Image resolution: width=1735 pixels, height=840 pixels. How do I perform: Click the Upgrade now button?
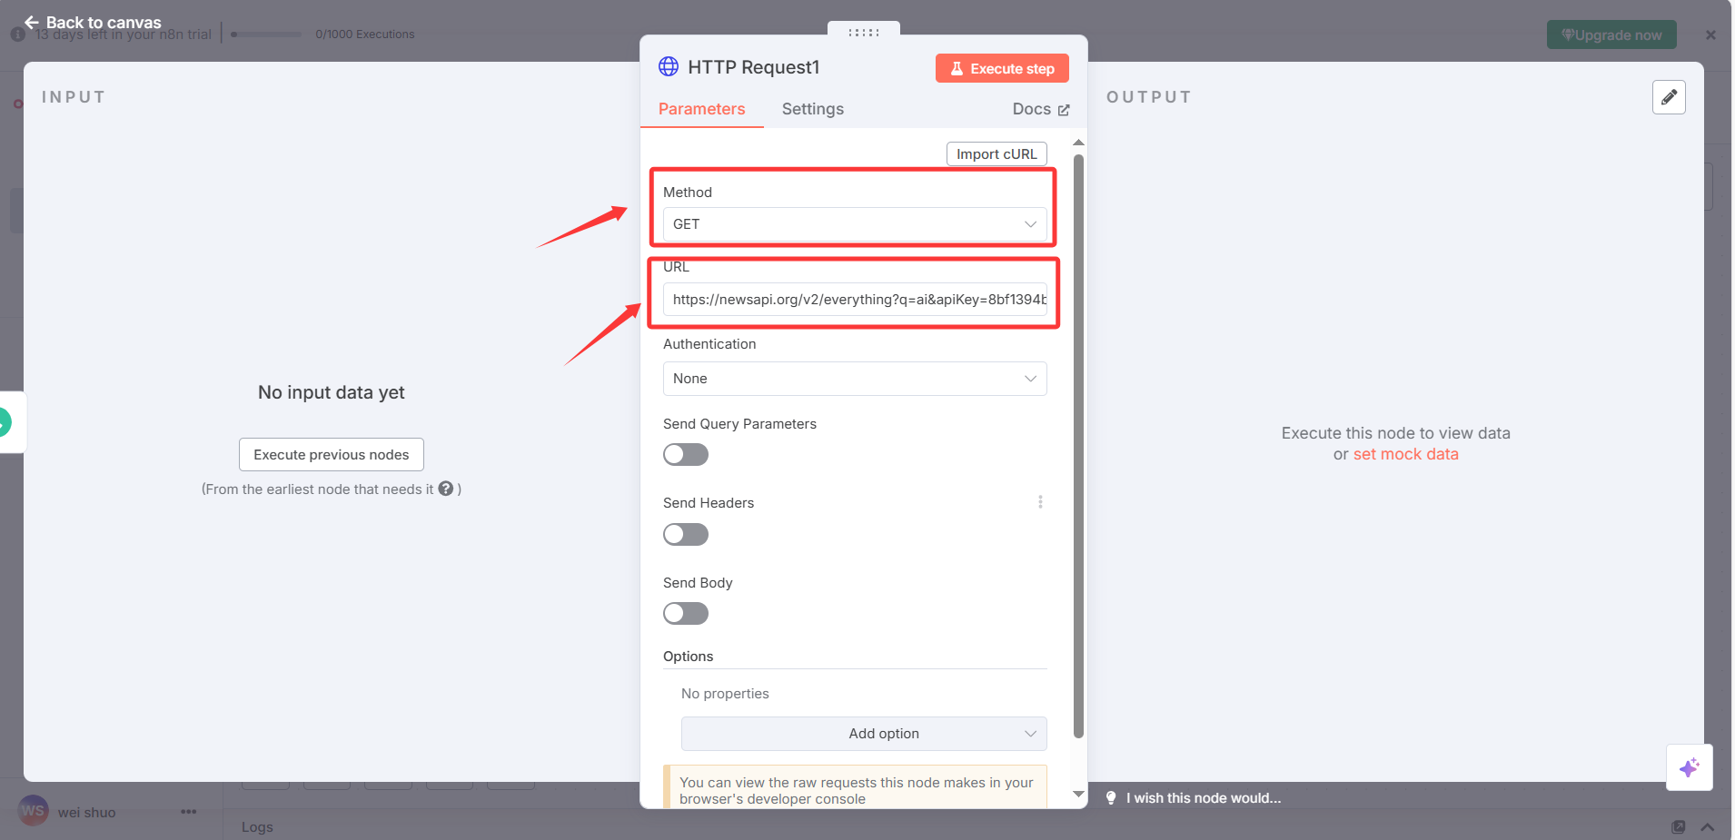1611,35
